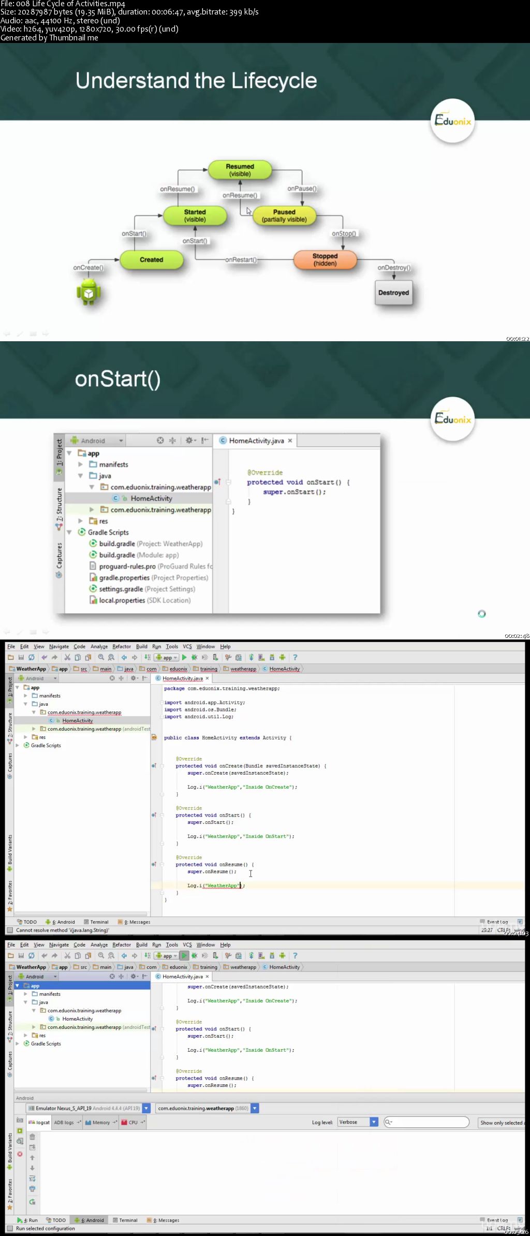Open the TODO tool button in the Log.i typing IDE frame
The image size is (530, 1236).
[x=27, y=922]
